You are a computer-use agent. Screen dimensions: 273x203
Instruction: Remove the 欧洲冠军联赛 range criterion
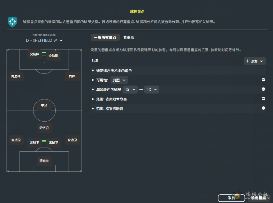tap(263, 99)
